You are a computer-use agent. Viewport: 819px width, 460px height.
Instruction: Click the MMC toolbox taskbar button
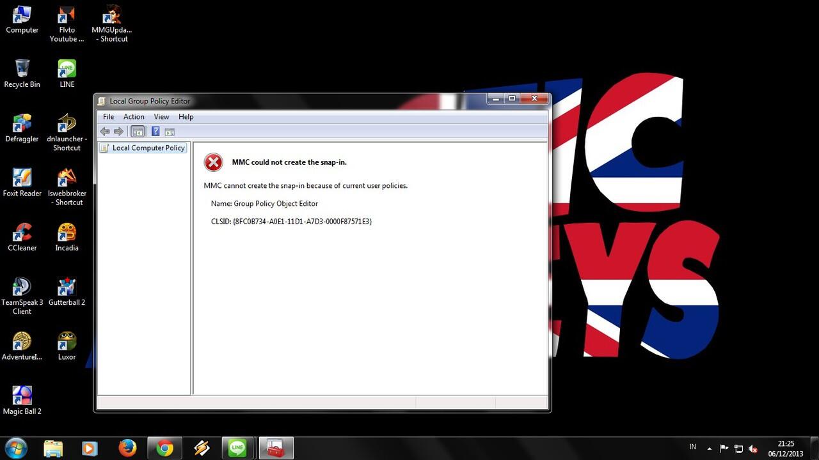(x=276, y=448)
